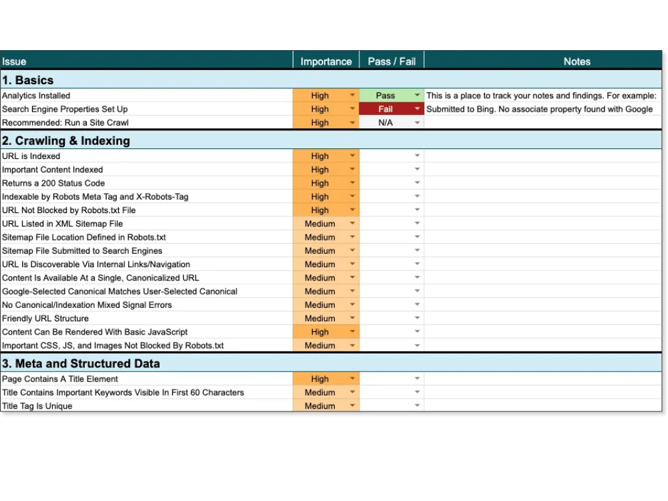Click the empty Notes cell for Friendly URL Structure

coord(543,318)
